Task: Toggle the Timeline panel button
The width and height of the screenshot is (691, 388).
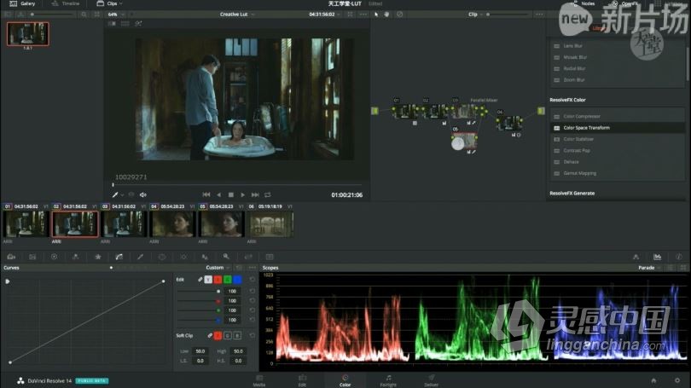Action: pos(65,3)
